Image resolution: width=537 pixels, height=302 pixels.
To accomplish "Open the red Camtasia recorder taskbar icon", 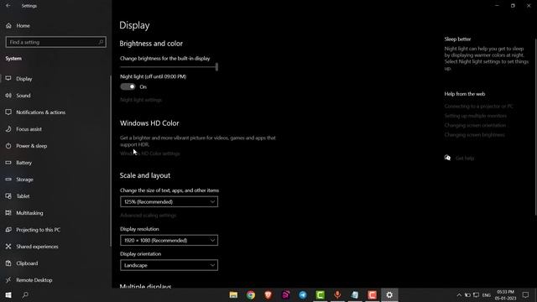I will click(x=373, y=294).
